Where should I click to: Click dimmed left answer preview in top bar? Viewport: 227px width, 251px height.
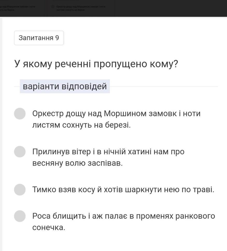pos(18,8)
